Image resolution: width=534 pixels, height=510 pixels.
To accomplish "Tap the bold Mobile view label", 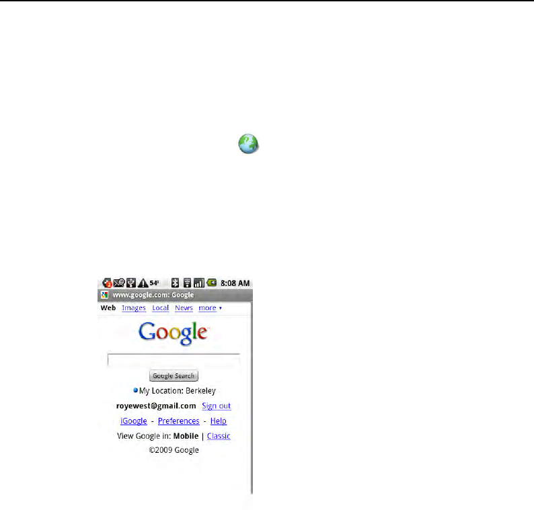I will (x=186, y=436).
